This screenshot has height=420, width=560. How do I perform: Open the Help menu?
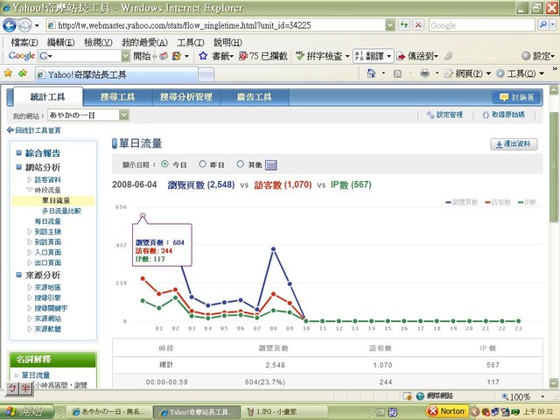[x=227, y=43]
